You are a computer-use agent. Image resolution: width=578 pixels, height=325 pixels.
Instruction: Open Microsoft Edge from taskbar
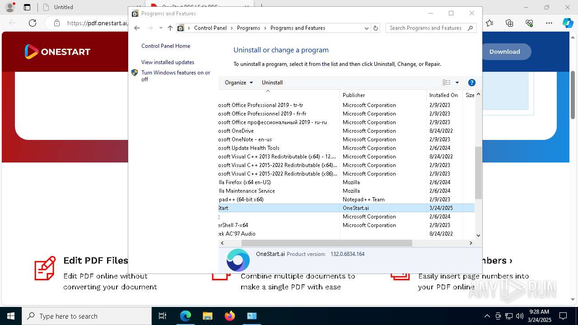(x=186, y=316)
